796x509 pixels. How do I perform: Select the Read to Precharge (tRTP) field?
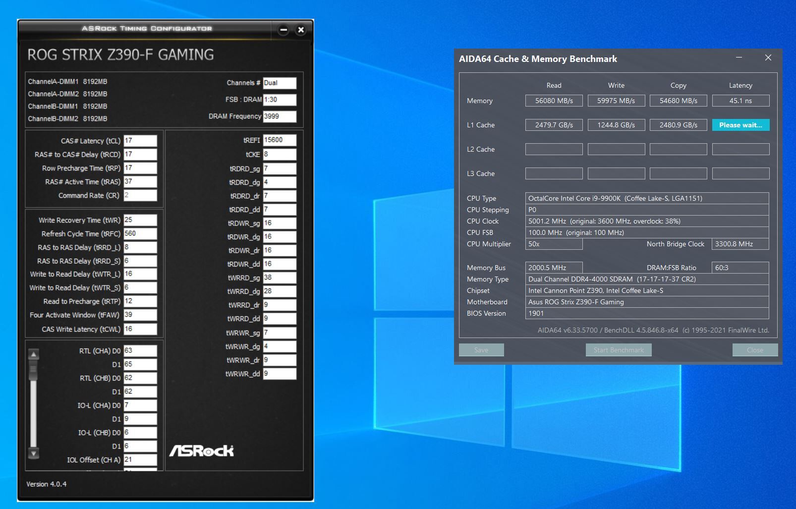point(140,301)
